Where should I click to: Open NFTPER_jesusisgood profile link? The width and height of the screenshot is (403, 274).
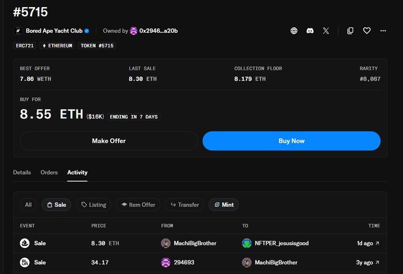coord(282,243)
